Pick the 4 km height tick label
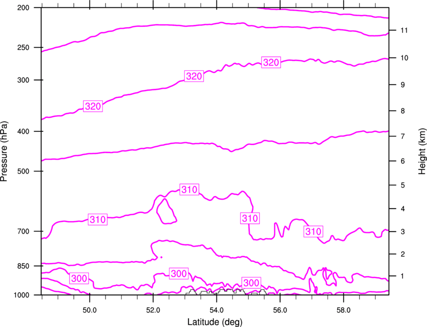427x327 pixels. 403,209
